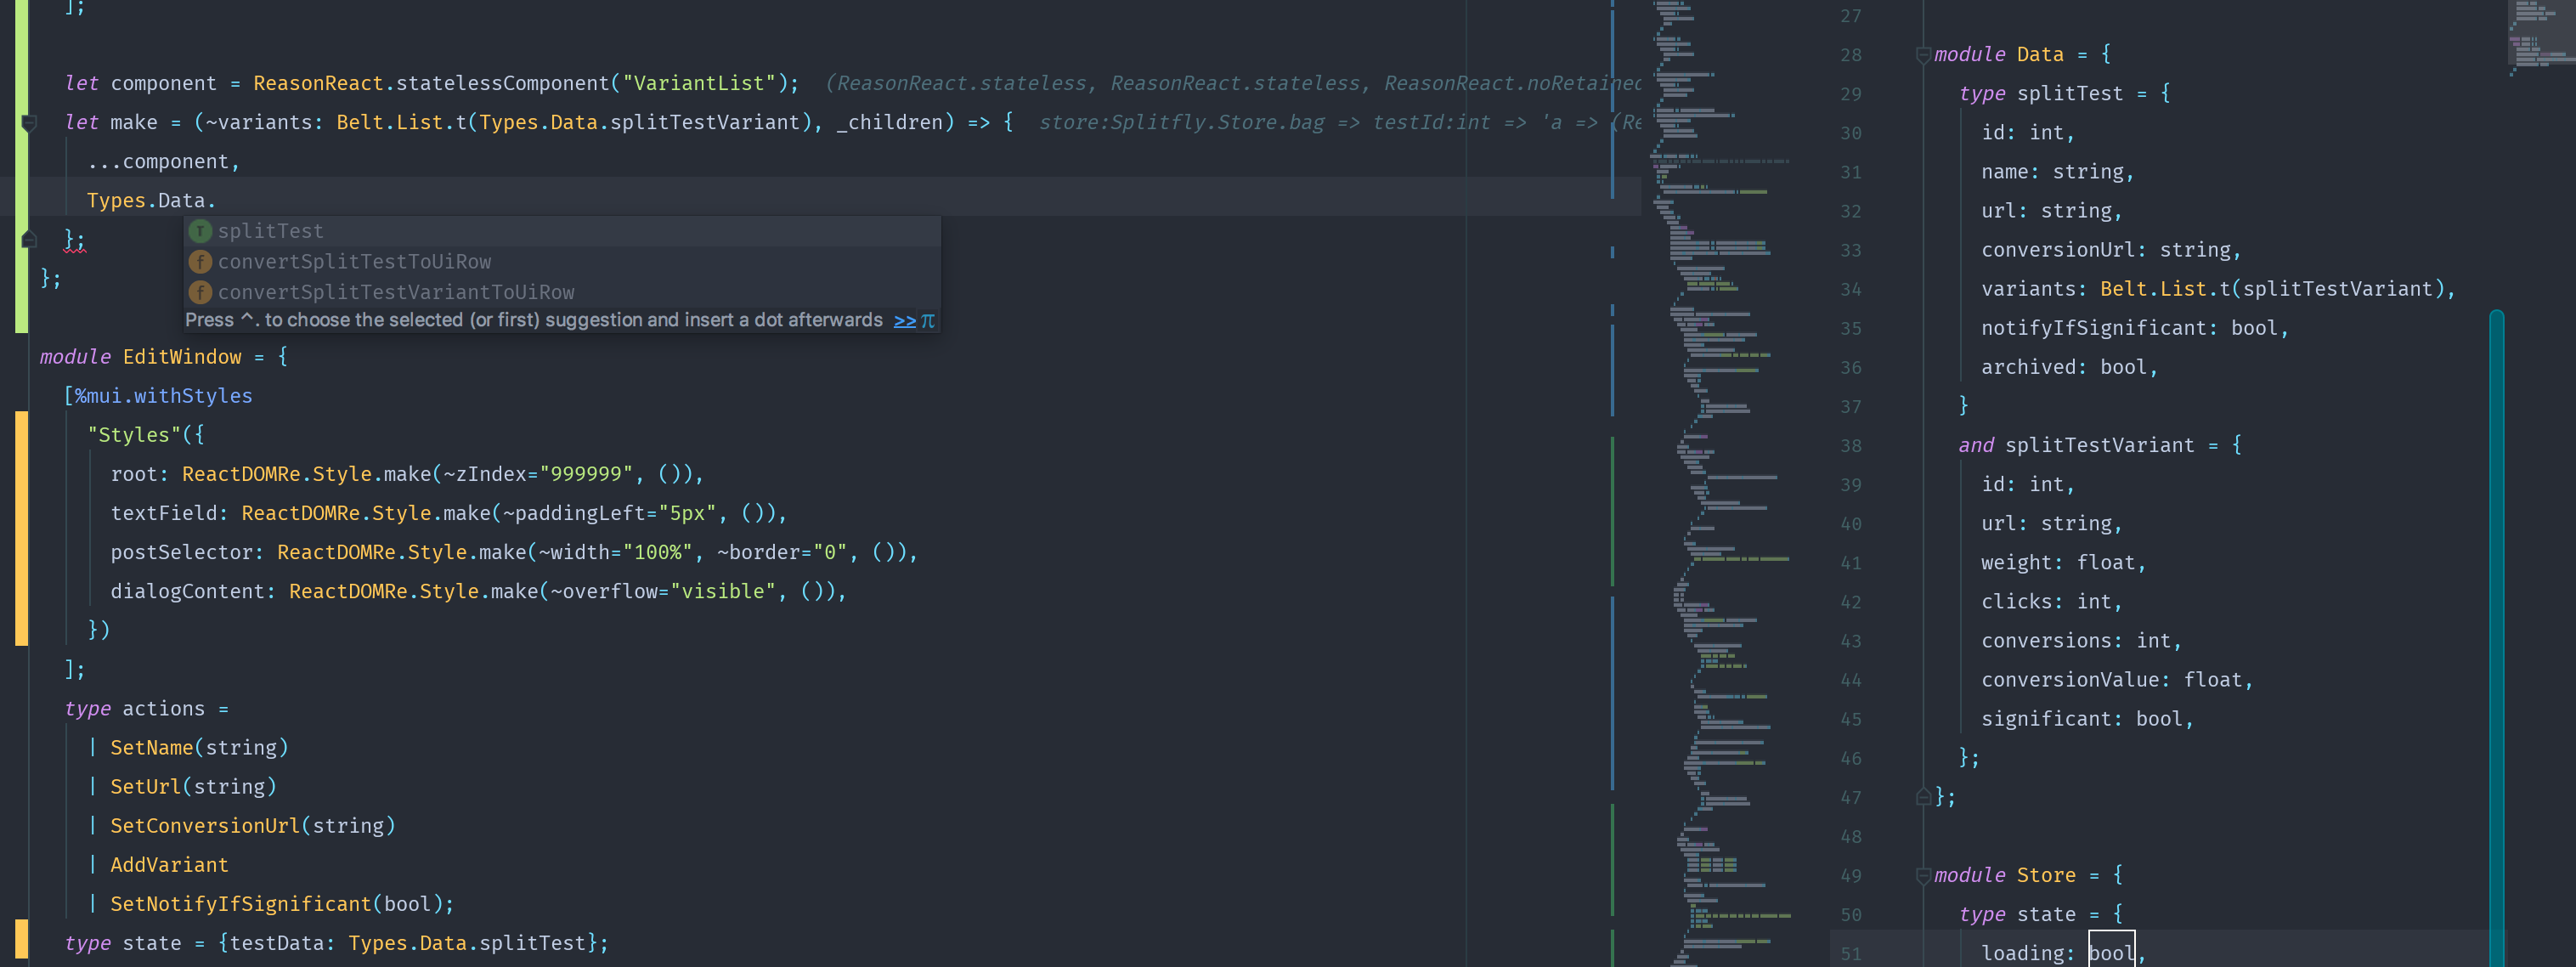Click the pi icon in completion popup footer
Viewport: 2576px width, 967px height.
pyautogui.click(x=928, y=320)
